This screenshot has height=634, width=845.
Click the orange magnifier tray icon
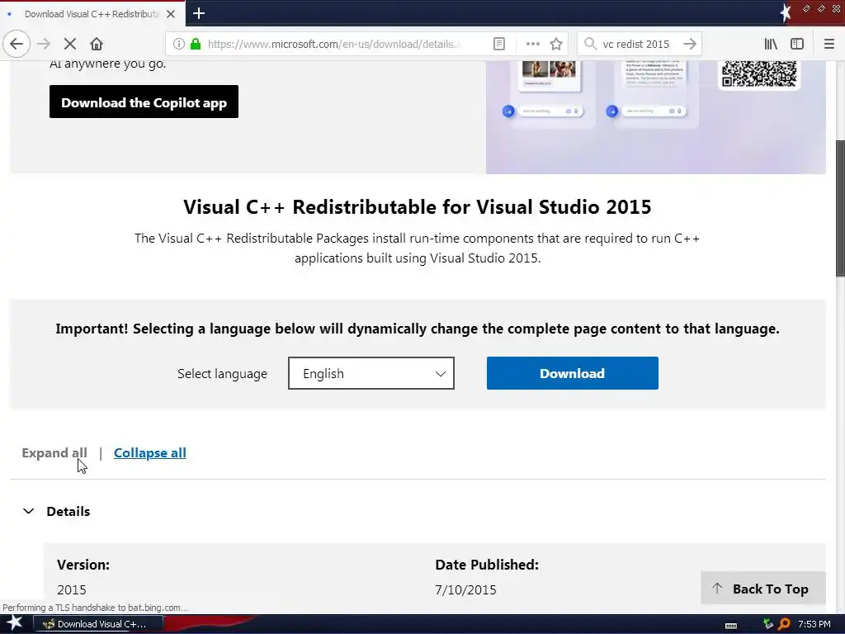(x=784, y=624)
